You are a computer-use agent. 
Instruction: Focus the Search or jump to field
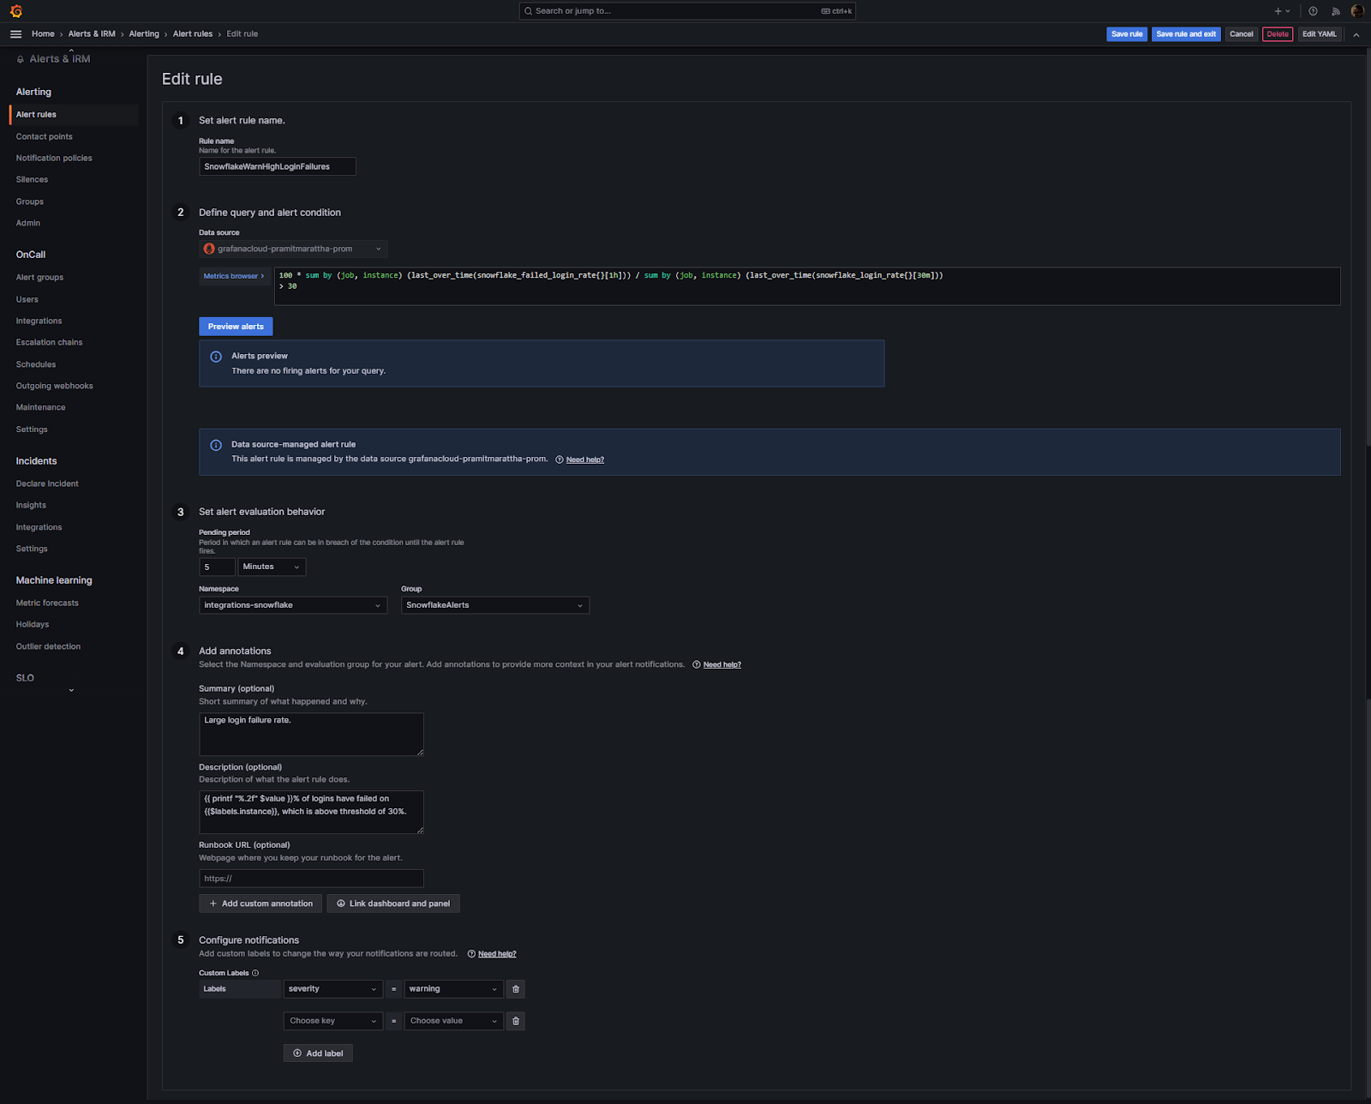[687, 11]
